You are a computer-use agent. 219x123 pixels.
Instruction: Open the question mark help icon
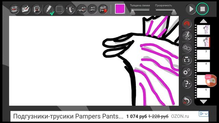(x=187, y=83)
